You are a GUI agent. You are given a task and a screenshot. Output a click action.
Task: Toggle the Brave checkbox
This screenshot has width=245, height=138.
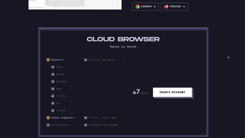(53, 67)
